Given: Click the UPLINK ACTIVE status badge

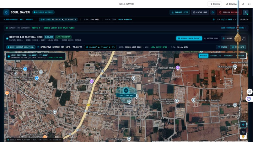Looking at the screenshot, I should pos(43,12).
